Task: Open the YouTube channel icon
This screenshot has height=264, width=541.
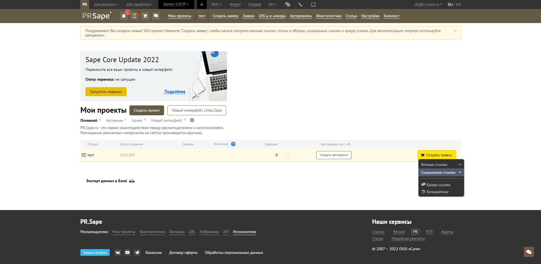Action: click(x=127, y=252)
